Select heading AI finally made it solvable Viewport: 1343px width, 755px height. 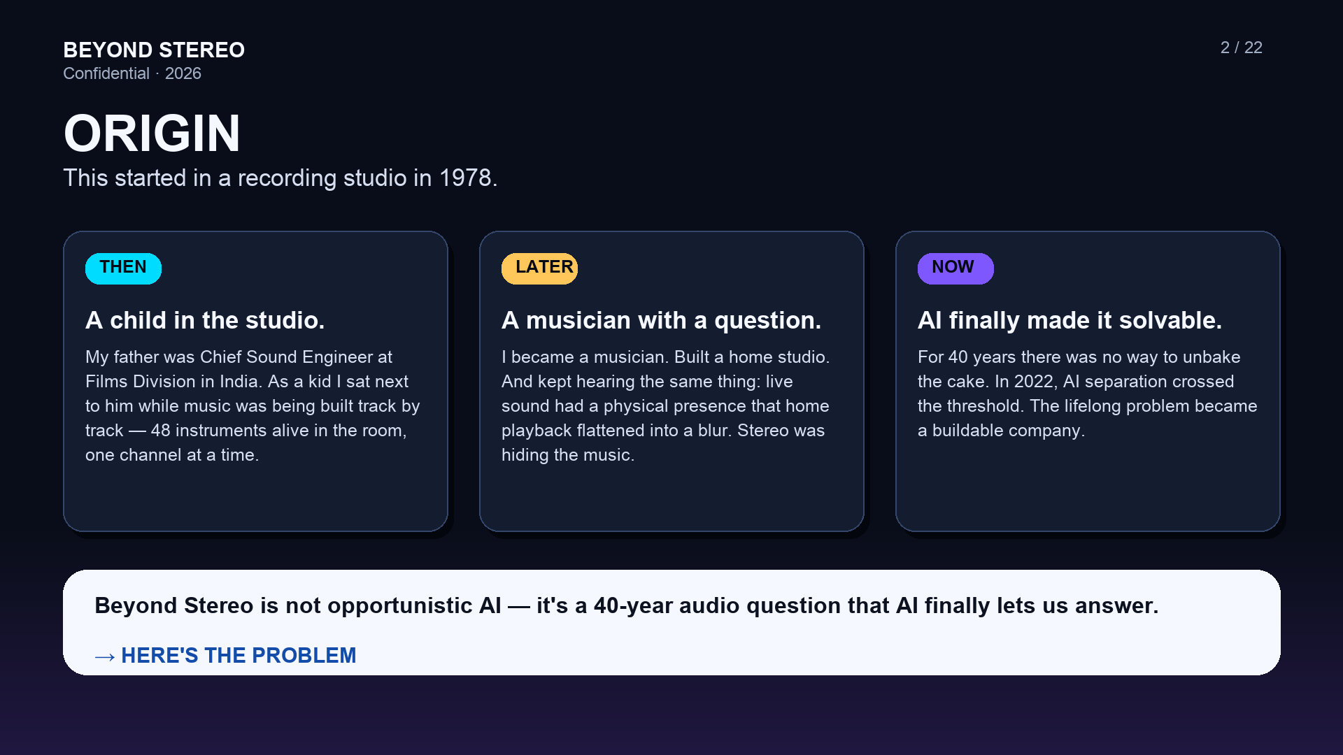(x=1070, y=320)
